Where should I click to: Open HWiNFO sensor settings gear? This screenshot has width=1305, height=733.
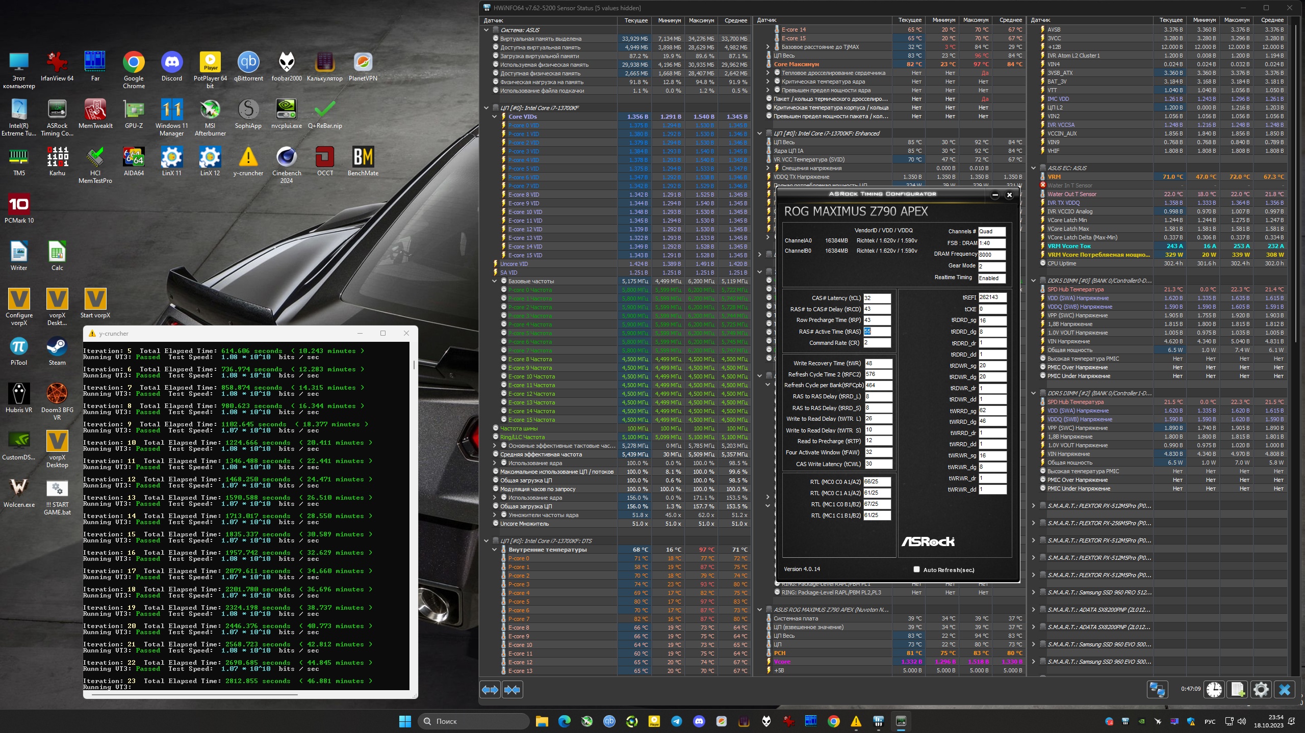coord(1261,690)
